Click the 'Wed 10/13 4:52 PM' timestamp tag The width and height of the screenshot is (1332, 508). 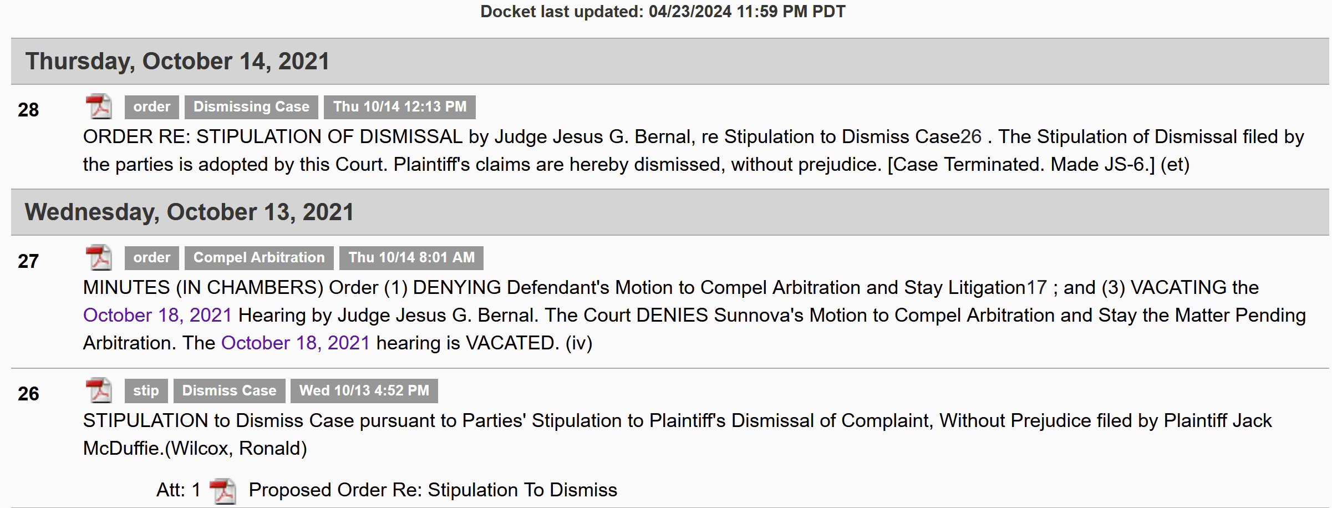[364, 391]
